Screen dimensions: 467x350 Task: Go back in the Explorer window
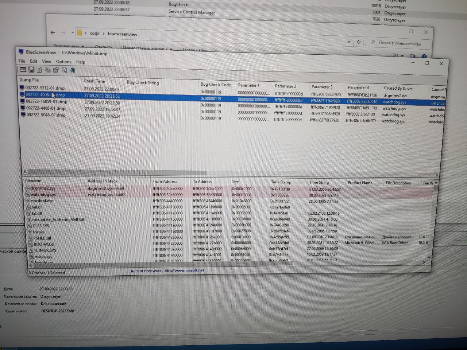point(53,32)
